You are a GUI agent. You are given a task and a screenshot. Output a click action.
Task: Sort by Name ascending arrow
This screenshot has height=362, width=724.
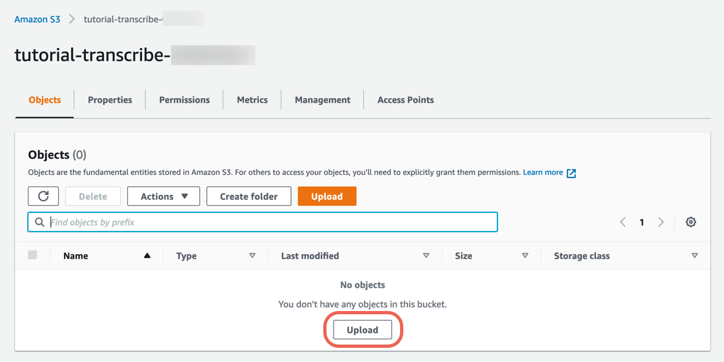click(x=147, y=256)
